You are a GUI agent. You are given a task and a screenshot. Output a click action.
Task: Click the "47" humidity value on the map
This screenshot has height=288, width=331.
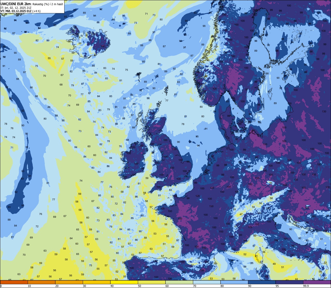point(241,214)
